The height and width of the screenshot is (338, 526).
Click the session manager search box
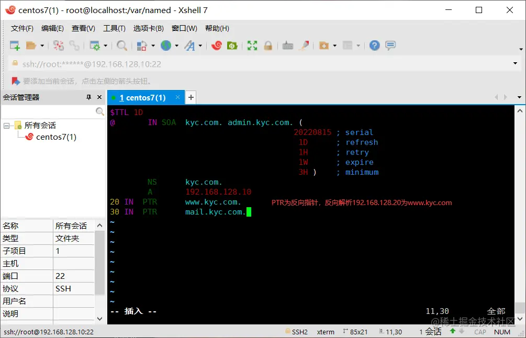coord(49,111)
